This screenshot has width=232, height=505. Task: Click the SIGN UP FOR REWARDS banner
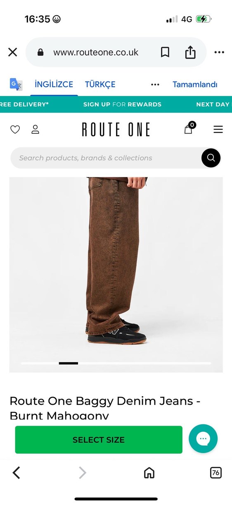tap(122, 104)
